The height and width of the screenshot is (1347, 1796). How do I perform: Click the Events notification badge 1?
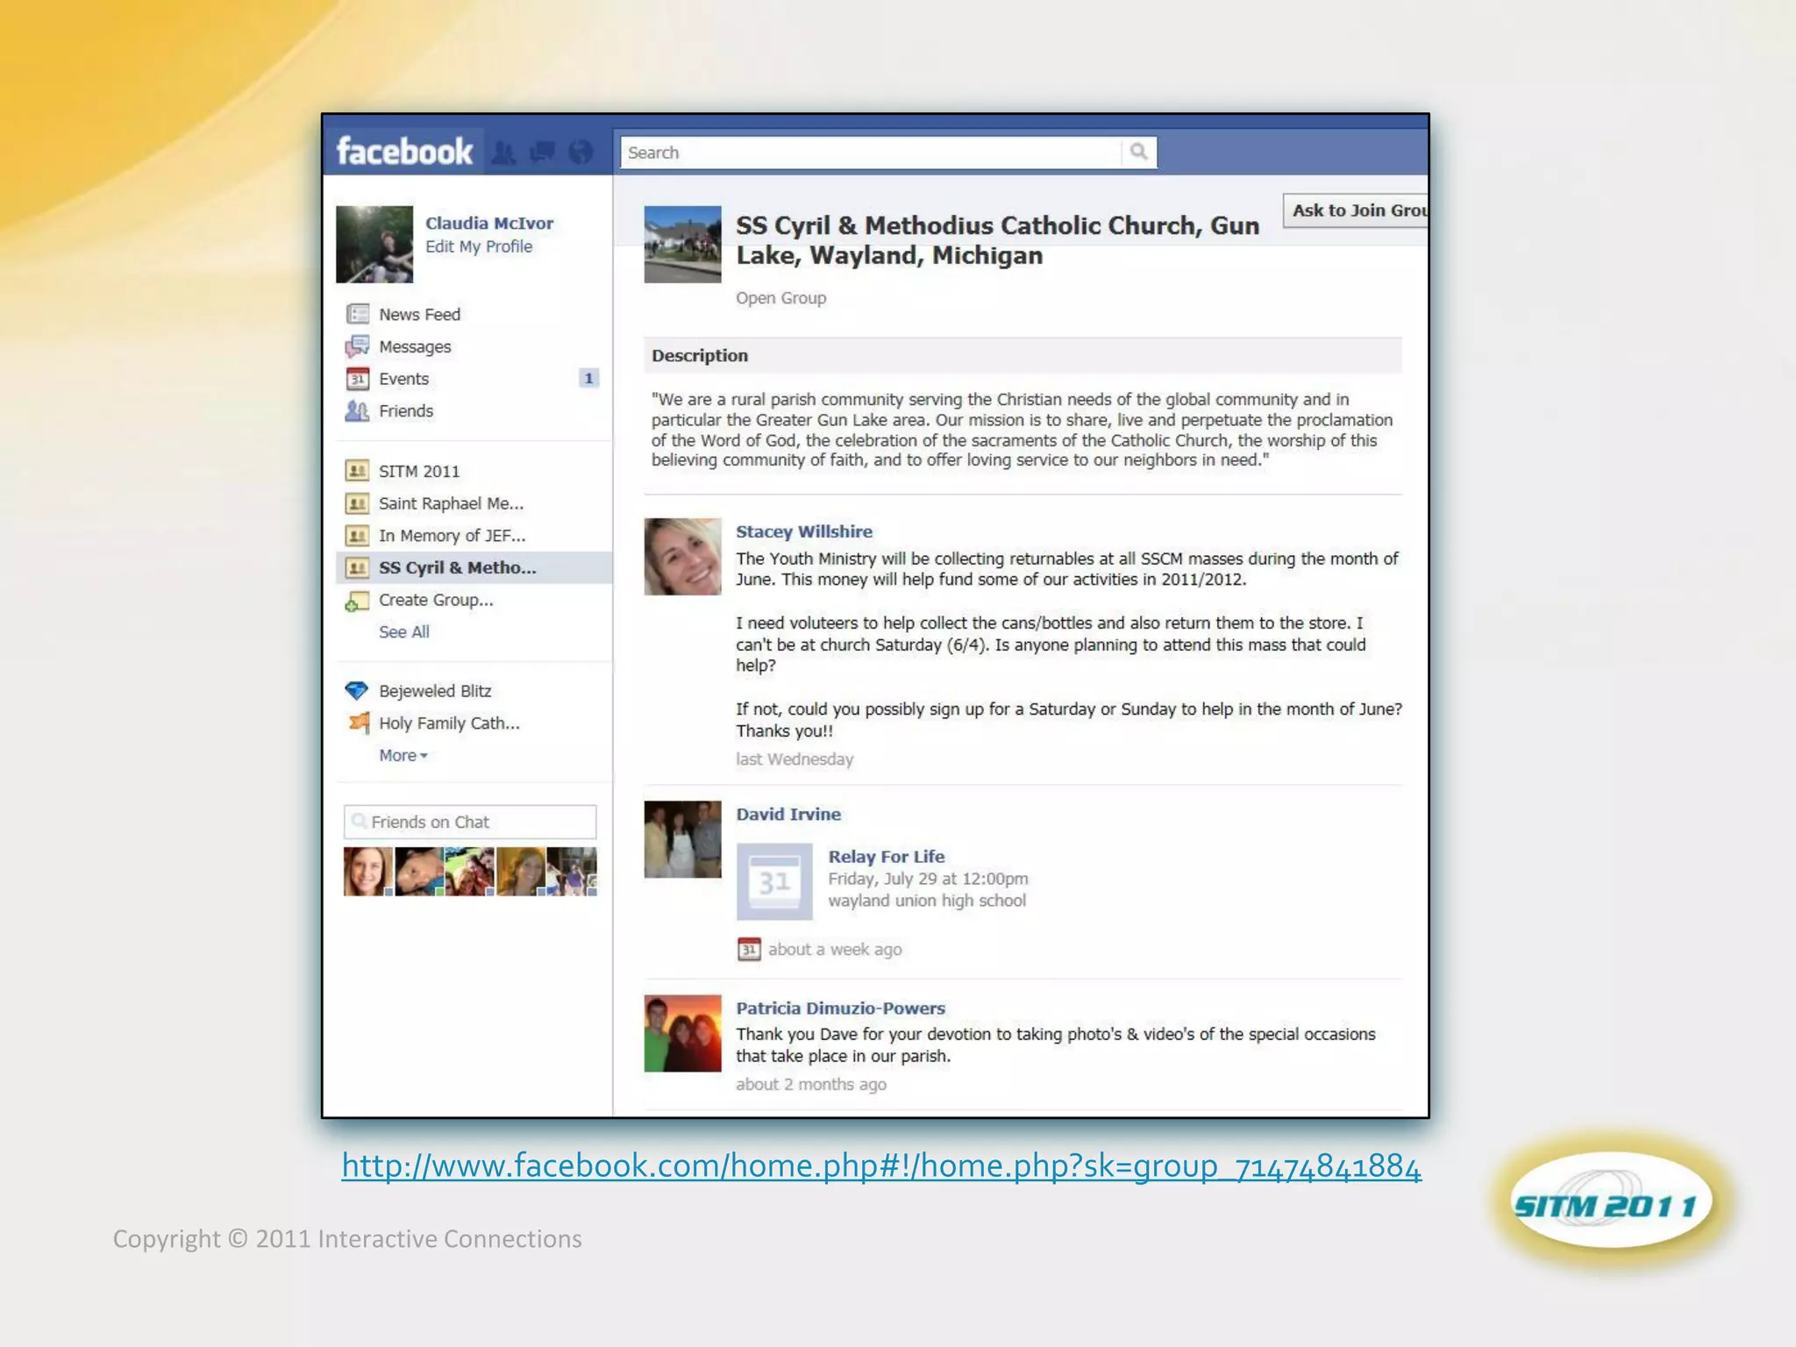(x=588, y=378)
